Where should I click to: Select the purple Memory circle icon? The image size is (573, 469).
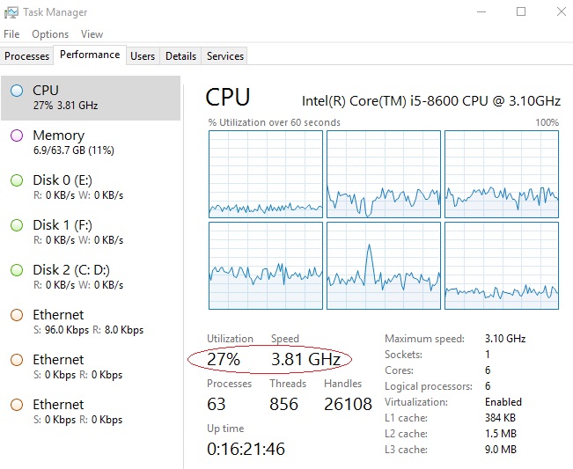(17, 136)
